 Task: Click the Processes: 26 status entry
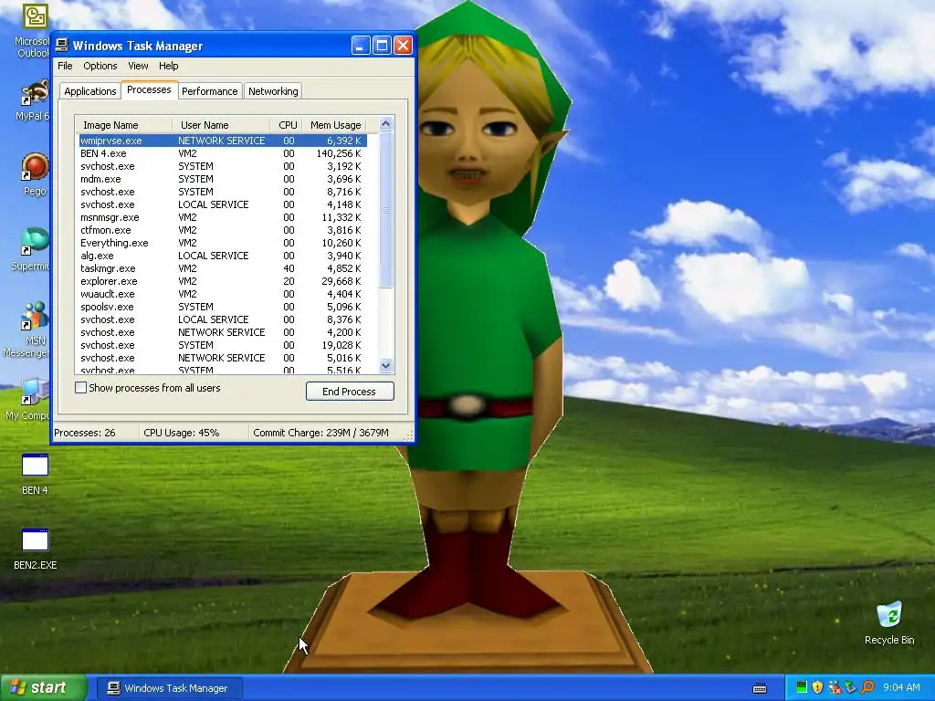click(x=85, y=433)
